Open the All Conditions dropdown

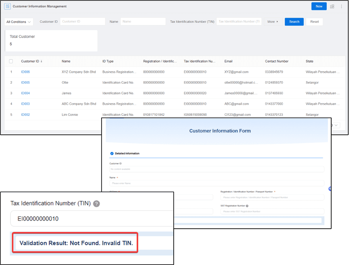coord(19,22)
